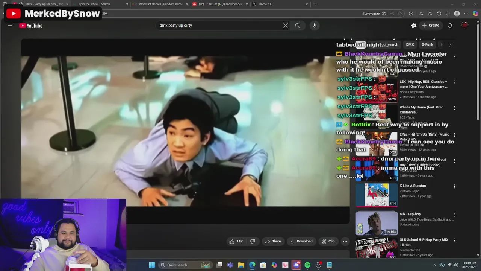481x271 pixels.
Task: Open the YouTube Create button
Action: coord(431,26)
